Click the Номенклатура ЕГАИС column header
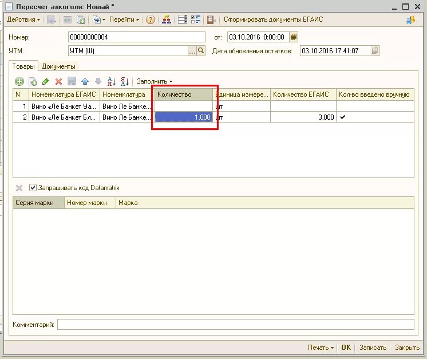427x359 pixels. point(64,94)
